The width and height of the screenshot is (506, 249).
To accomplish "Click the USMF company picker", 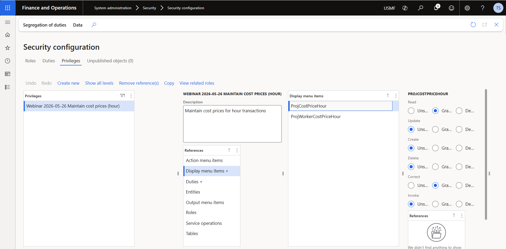I will 390,8.
